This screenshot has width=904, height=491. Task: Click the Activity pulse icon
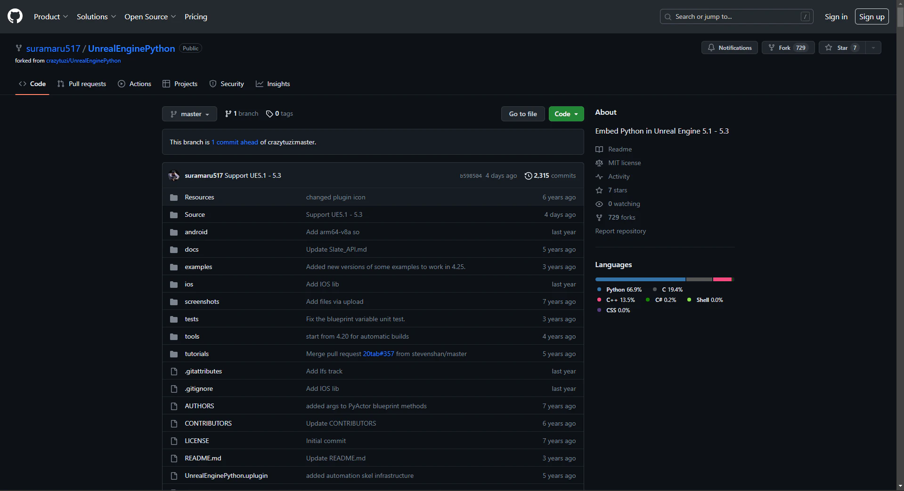pos(599,176)
